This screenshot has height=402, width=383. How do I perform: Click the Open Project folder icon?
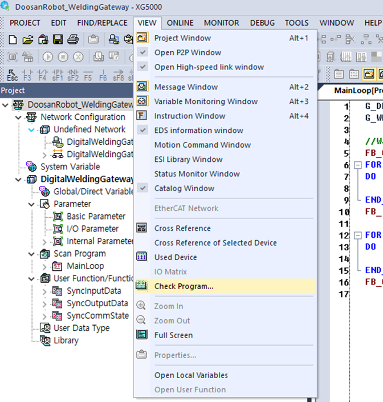pyautogui.click(x=27, y=39)
